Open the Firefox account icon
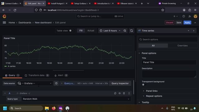The width and height of the screenshot is (199, 112). coord(184,10)
